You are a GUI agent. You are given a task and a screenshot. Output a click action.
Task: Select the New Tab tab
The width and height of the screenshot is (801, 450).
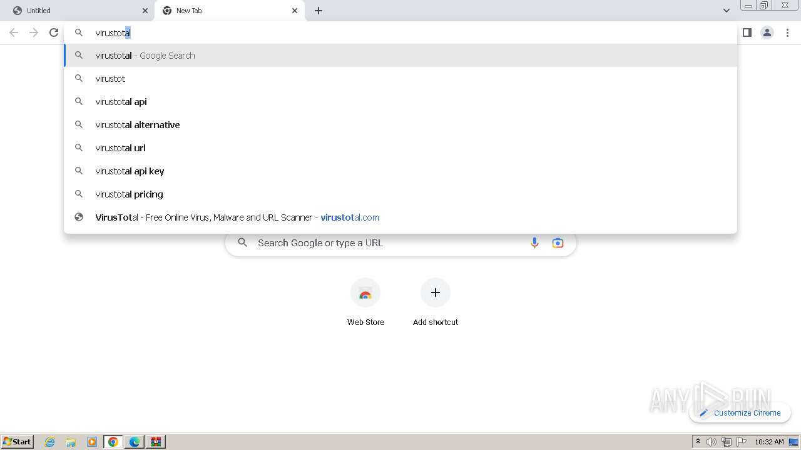tap(229, 11)
